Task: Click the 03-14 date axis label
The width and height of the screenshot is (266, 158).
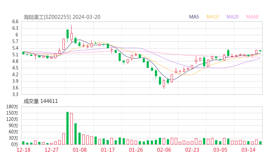Action: [248, 150]
